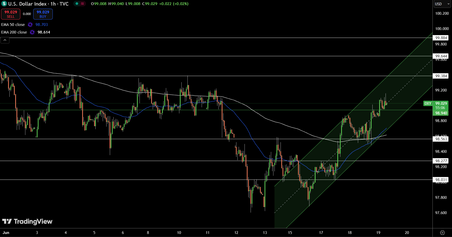The image size is (452, 237).
Task: Click the 99.644 price level label
Action: 441,56
